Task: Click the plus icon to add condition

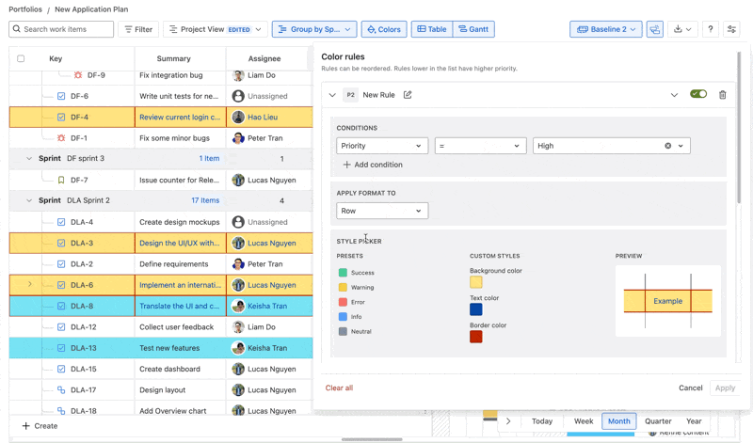Action: click(346, 165)
